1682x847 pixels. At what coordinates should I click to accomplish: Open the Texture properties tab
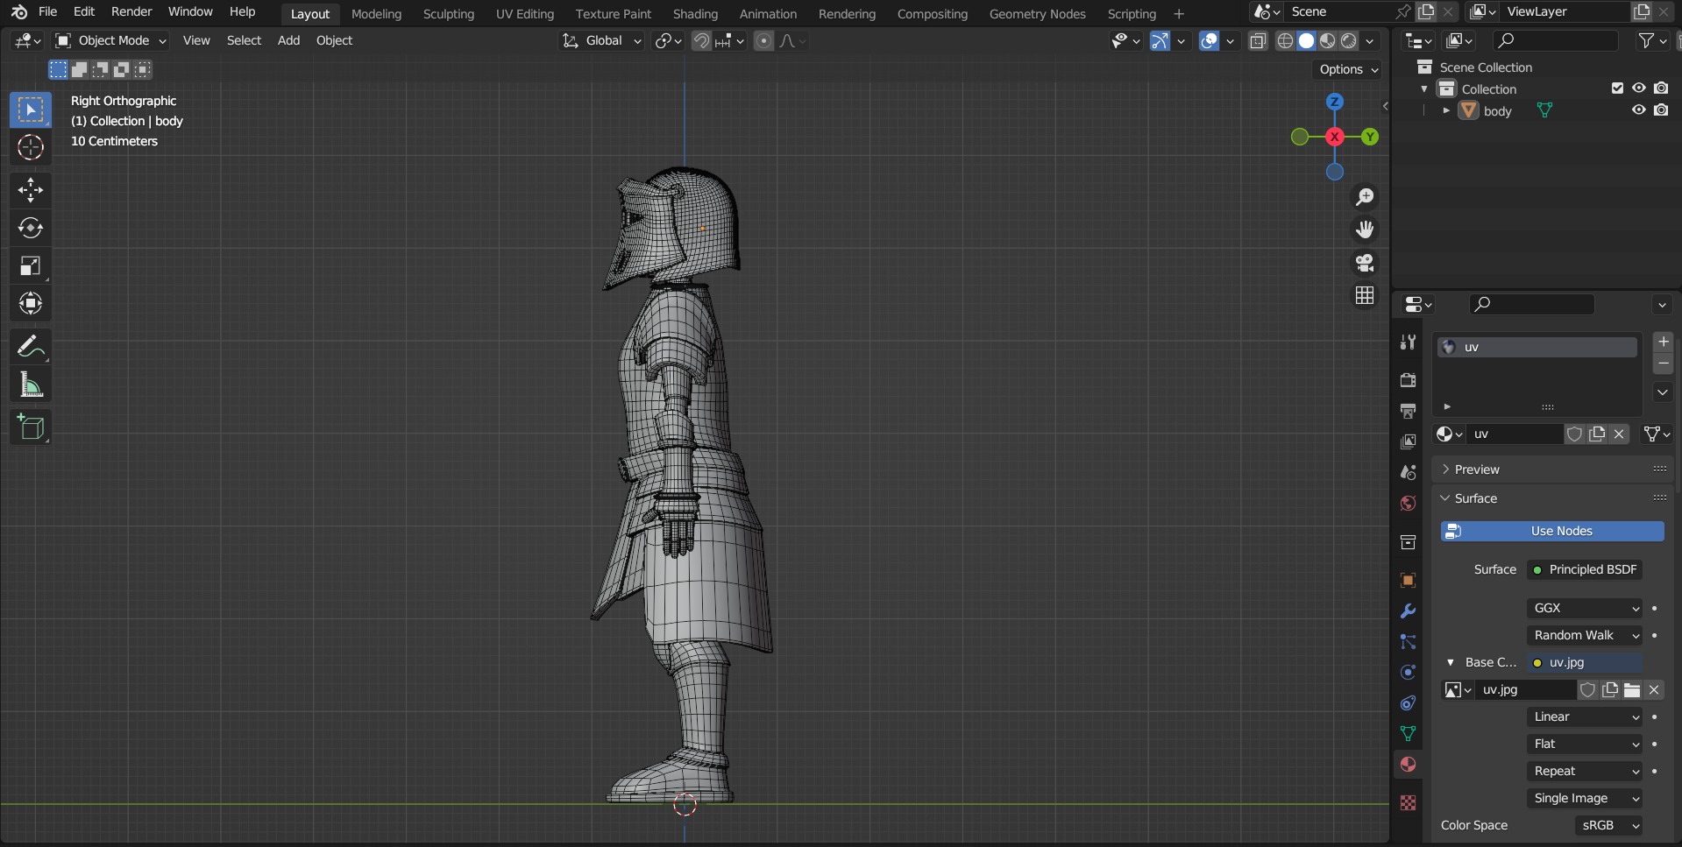1409,802
